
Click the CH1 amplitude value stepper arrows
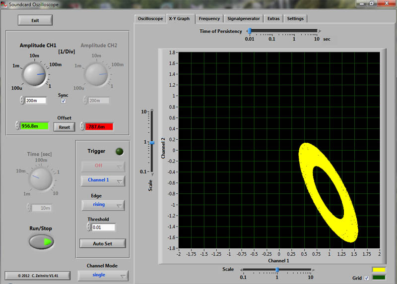(22, 101)
